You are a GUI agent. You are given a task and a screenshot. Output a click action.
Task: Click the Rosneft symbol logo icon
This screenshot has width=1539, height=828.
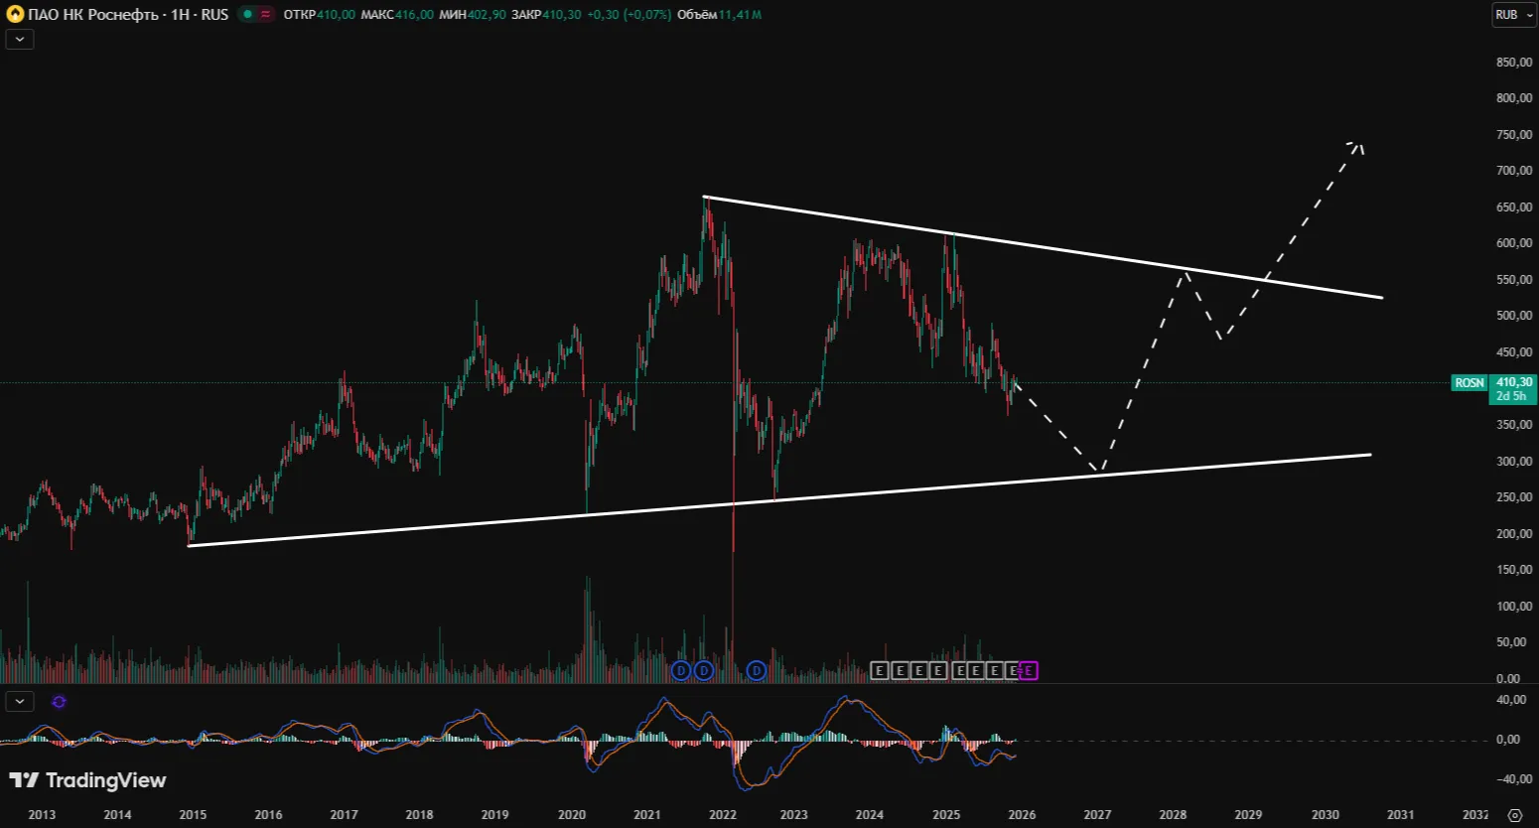15,15
